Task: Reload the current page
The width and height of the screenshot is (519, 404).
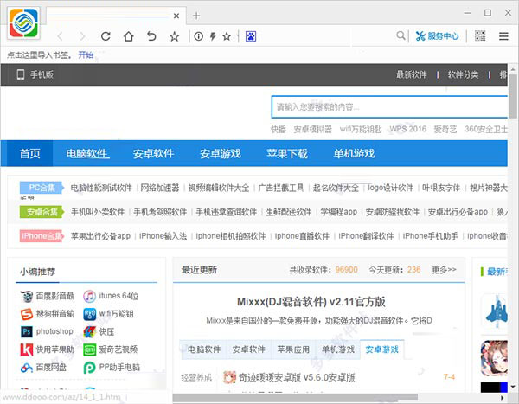Action: point(106,36)
